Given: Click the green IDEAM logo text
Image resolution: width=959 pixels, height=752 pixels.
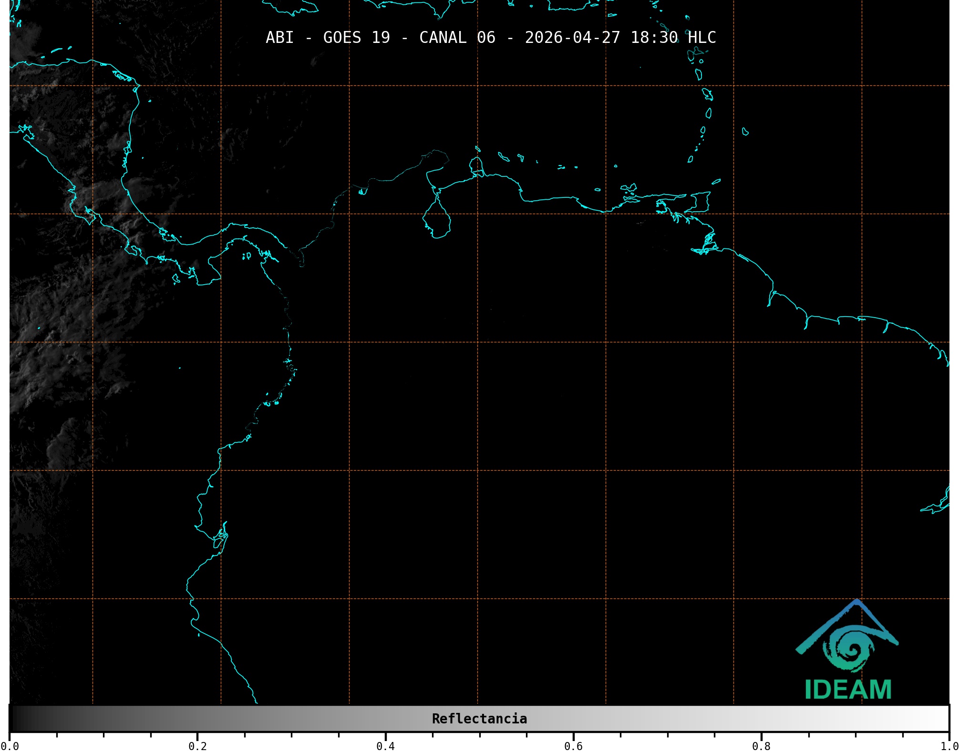Looking at the screenshot, I should pos(848,690).
